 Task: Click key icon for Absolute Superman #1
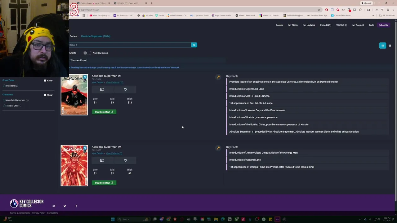[218, 77]
